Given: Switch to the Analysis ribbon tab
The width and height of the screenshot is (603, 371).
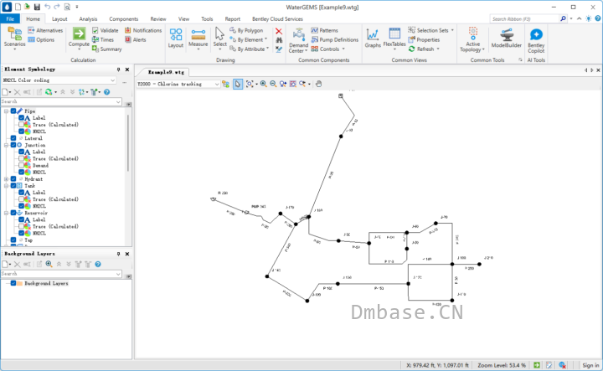Looking at the screenshot, I should coord(88,18).
